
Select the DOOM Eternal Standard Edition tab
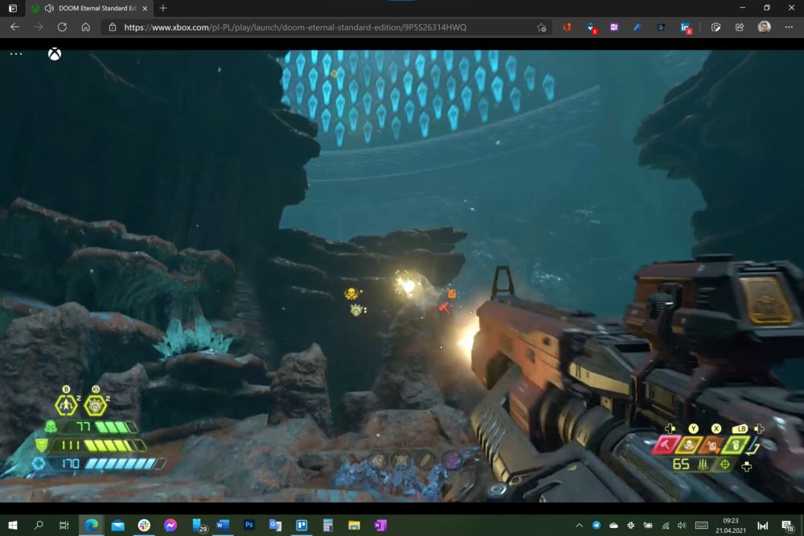(89, 8)
